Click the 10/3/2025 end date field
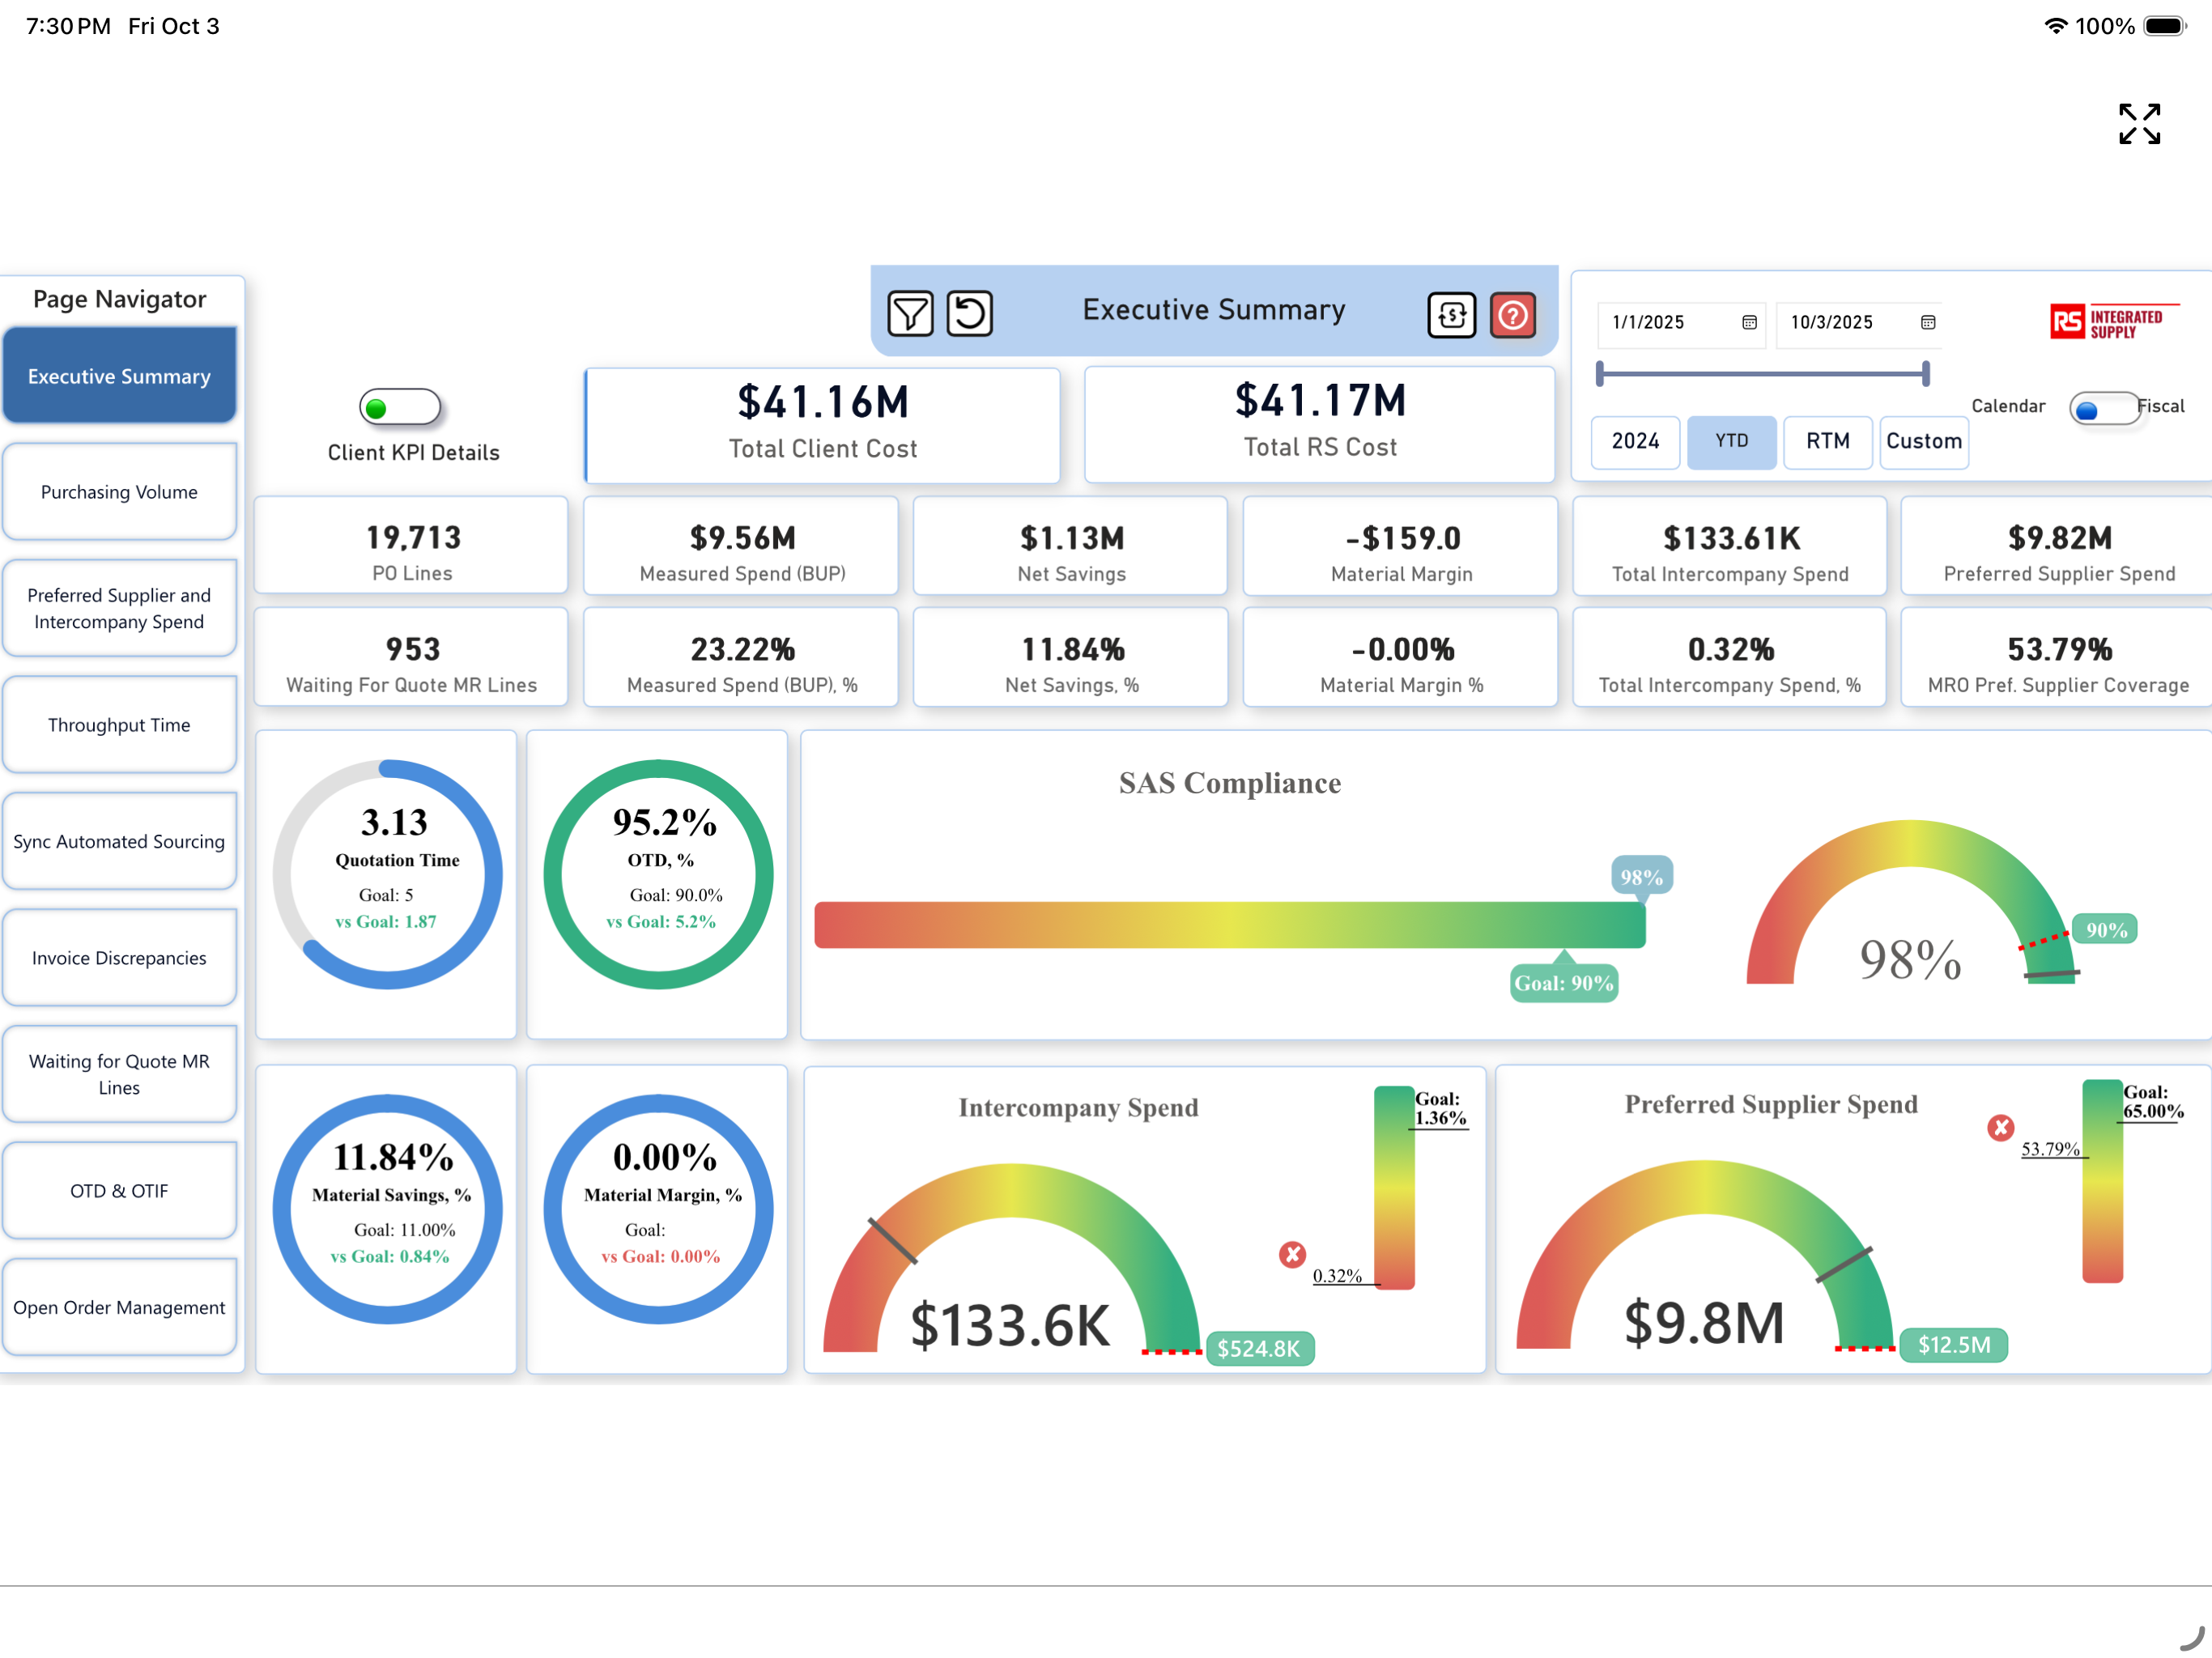This screenshot has width=2212, height=1658. pos(1860,323)
